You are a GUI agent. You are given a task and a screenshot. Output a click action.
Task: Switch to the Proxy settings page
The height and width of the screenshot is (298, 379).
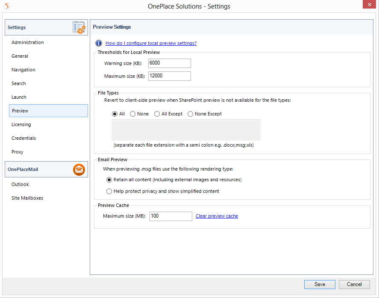click(x=18, y=152)
